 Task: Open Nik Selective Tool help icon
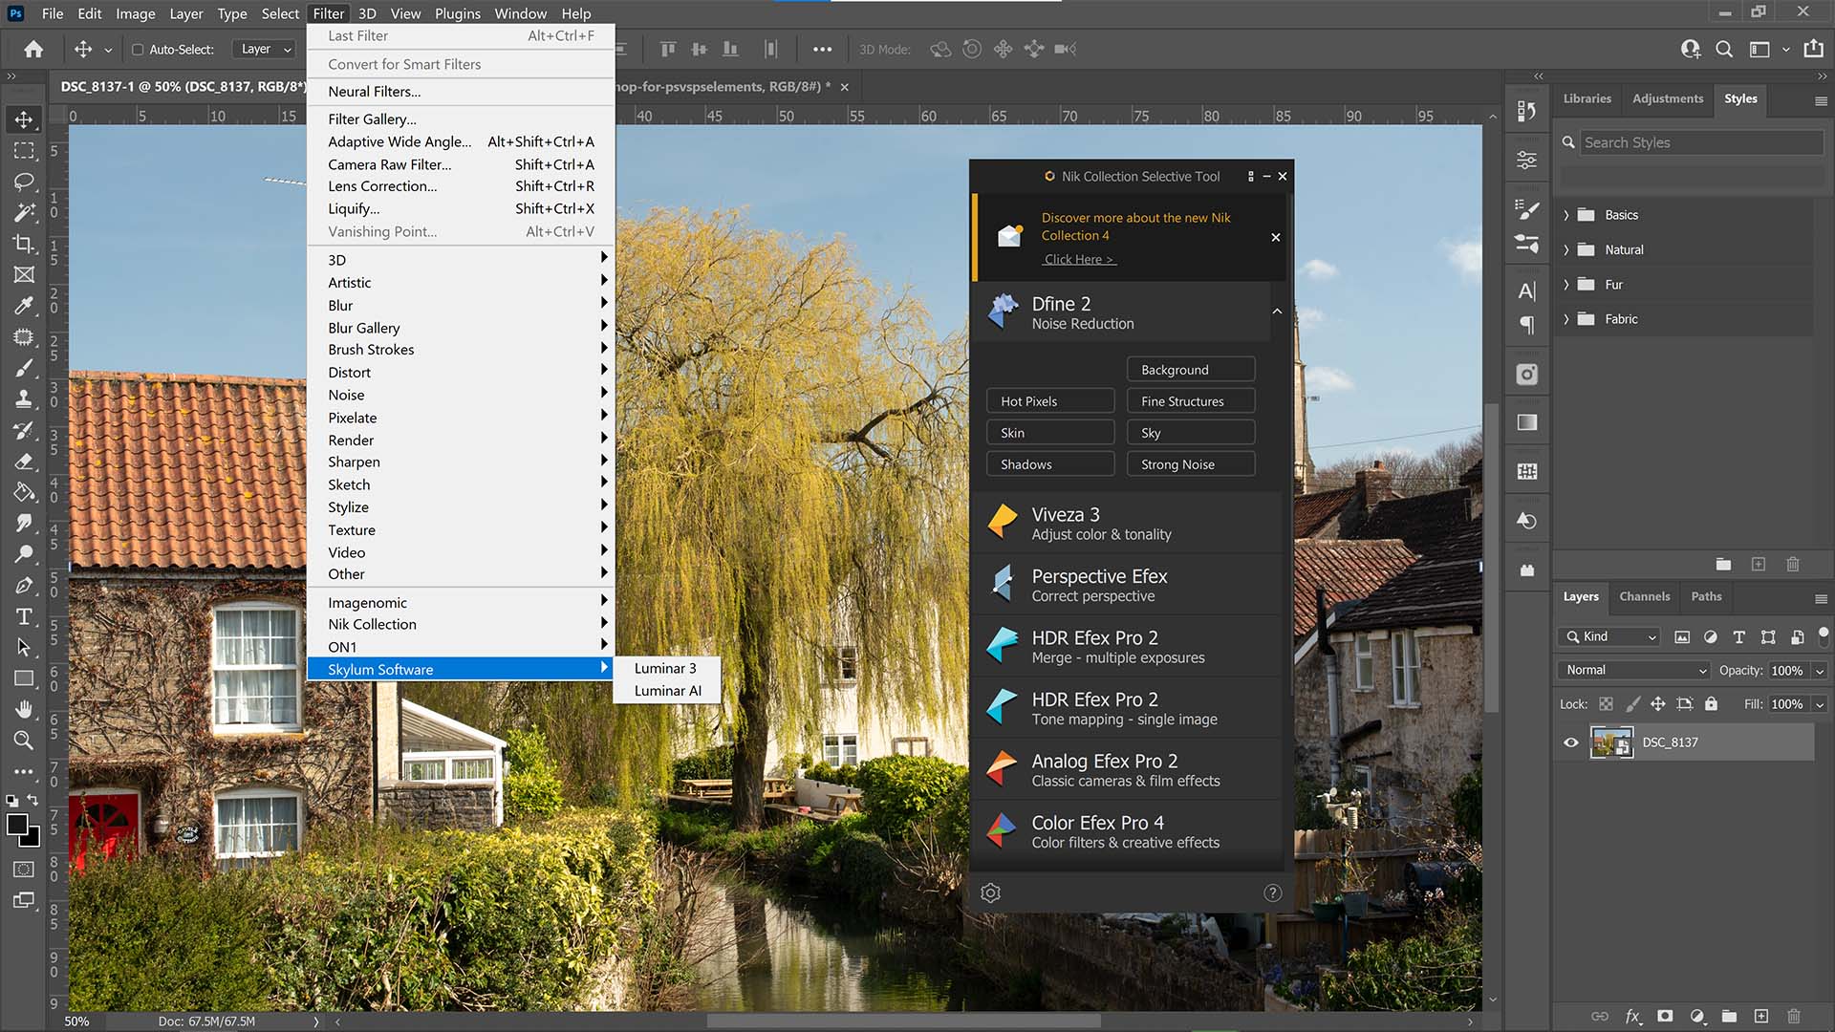1272,892
